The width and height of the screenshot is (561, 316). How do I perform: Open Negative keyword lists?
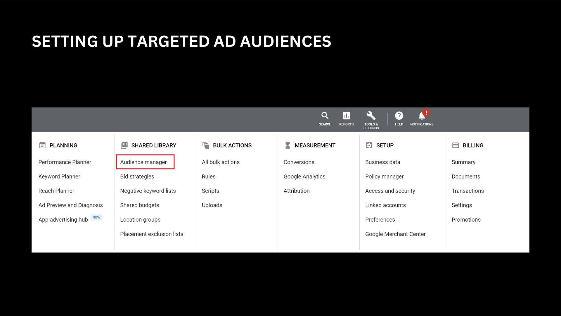(x=148, y=191)
